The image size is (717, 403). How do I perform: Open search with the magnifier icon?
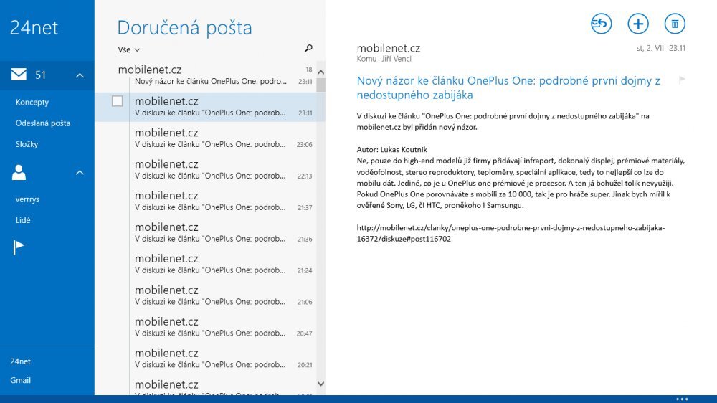coord(308,49)
